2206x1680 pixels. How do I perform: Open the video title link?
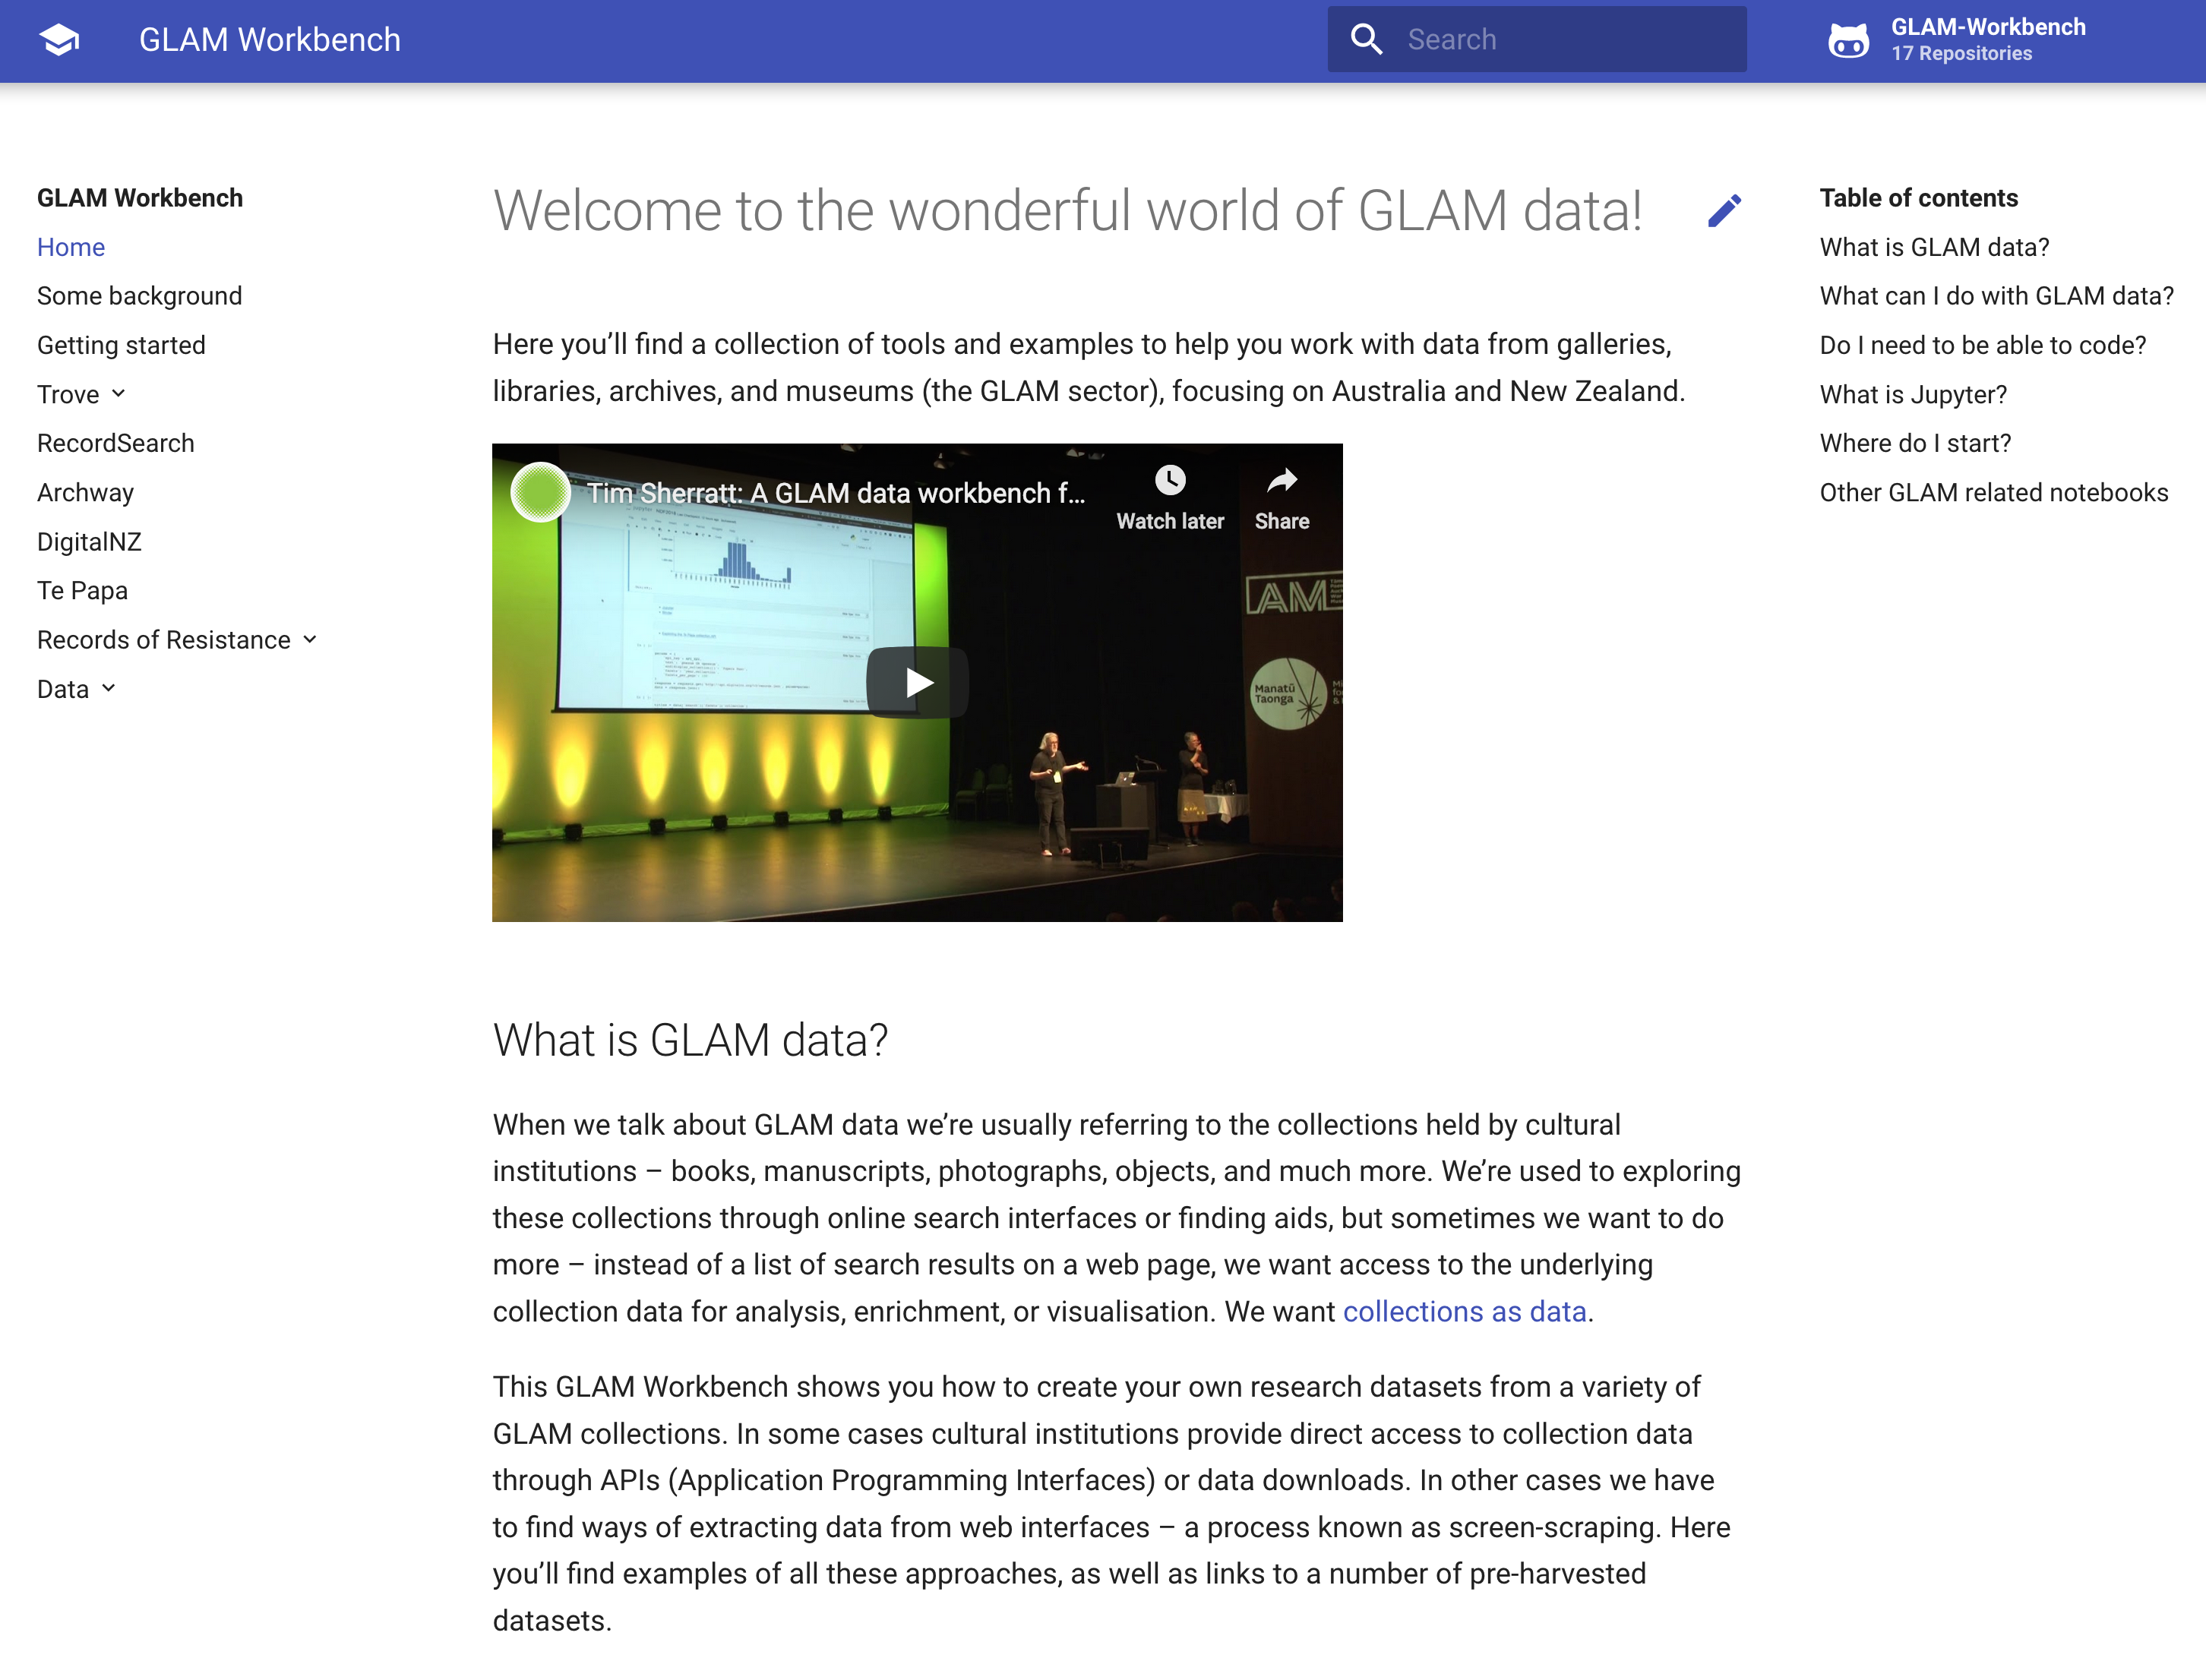click(836, 493)
